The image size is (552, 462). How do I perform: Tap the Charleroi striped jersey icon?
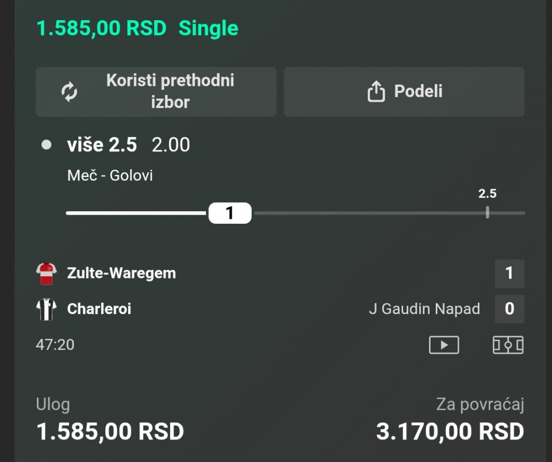(x=46, y=309)
